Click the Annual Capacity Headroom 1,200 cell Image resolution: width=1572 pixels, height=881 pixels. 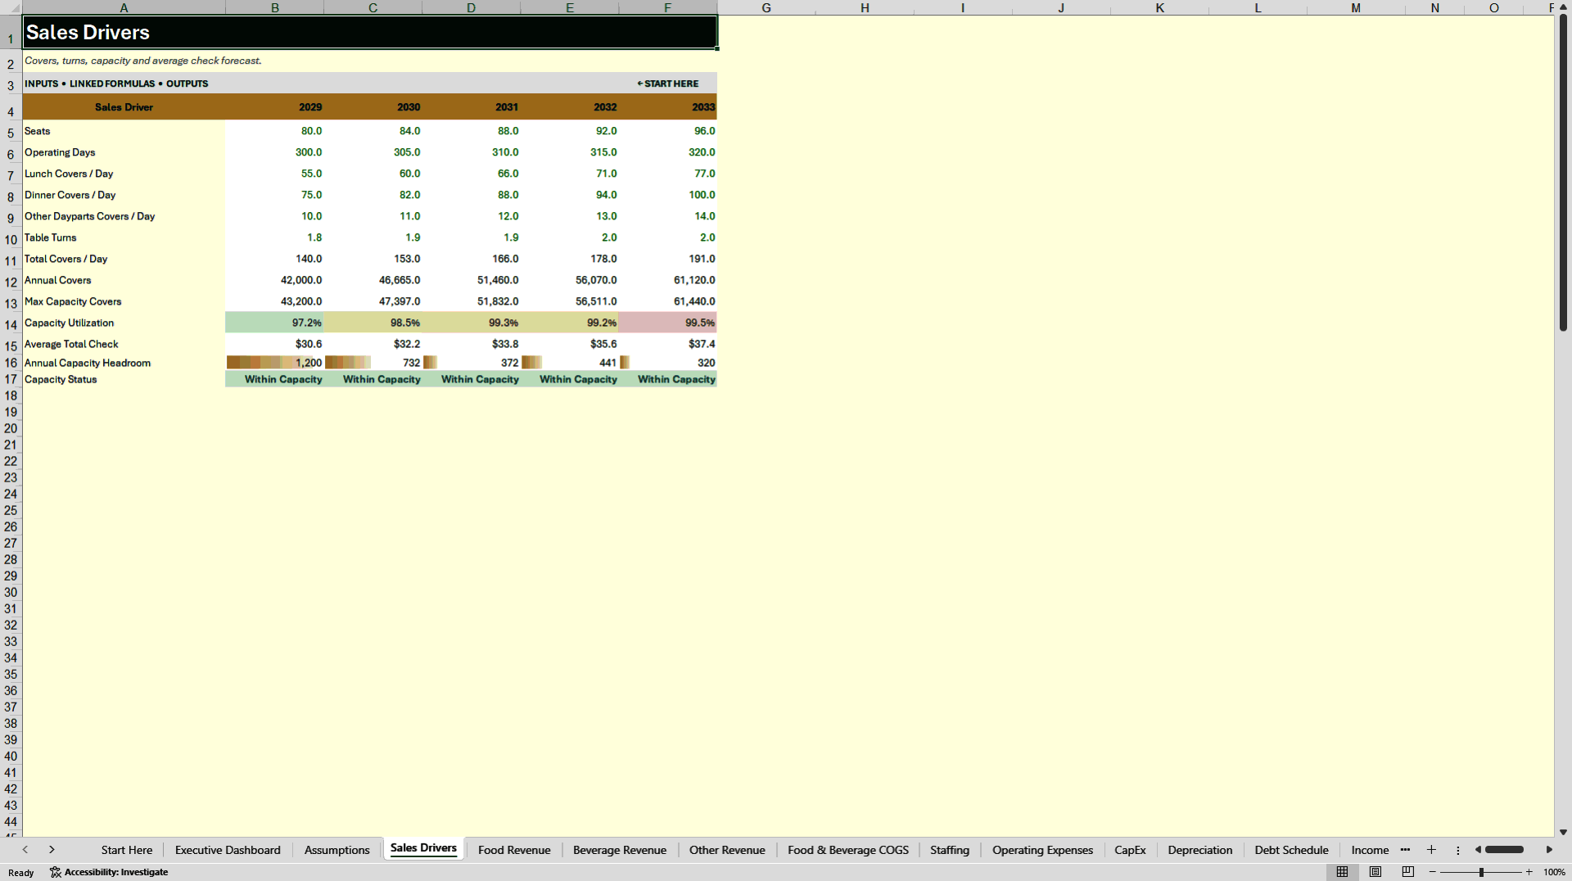[x=274, y=363]
